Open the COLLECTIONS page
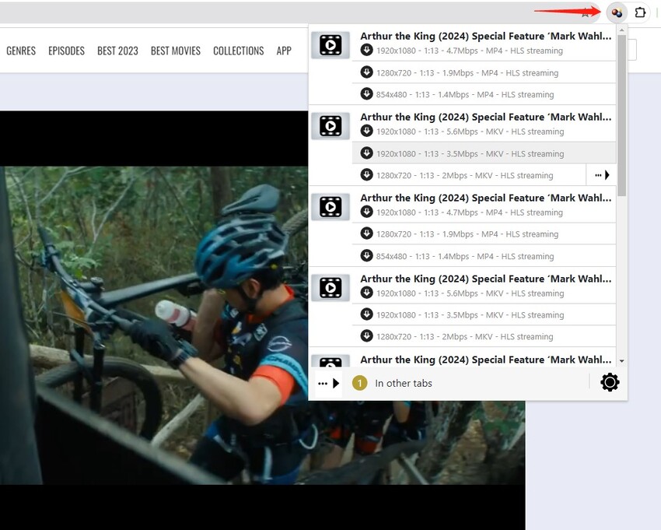Screen dimensions: 661x530 238,51
